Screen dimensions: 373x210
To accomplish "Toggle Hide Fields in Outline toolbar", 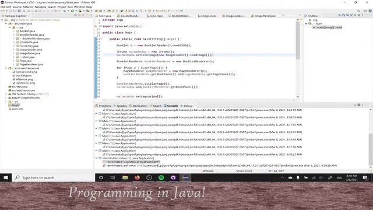I will click(x=347, y=15).
